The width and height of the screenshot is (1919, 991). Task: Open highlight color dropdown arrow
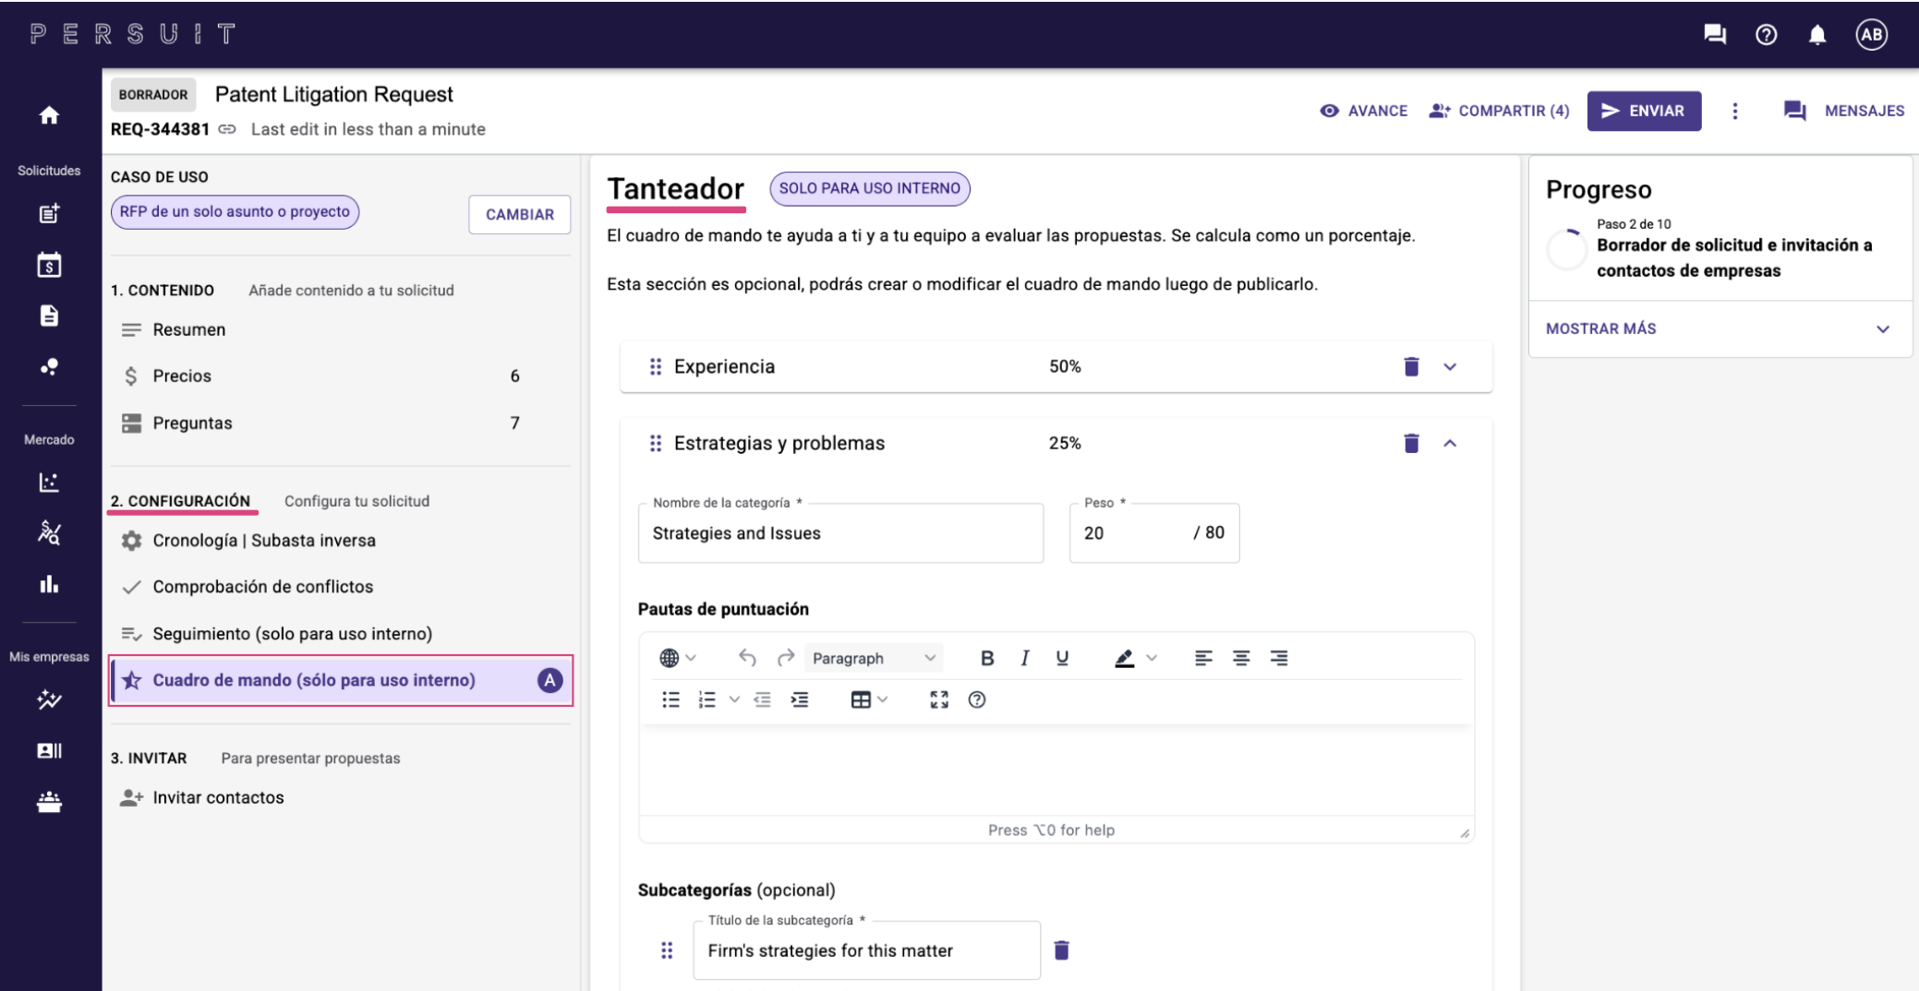pyautogui.click(x=1152, y=658)
